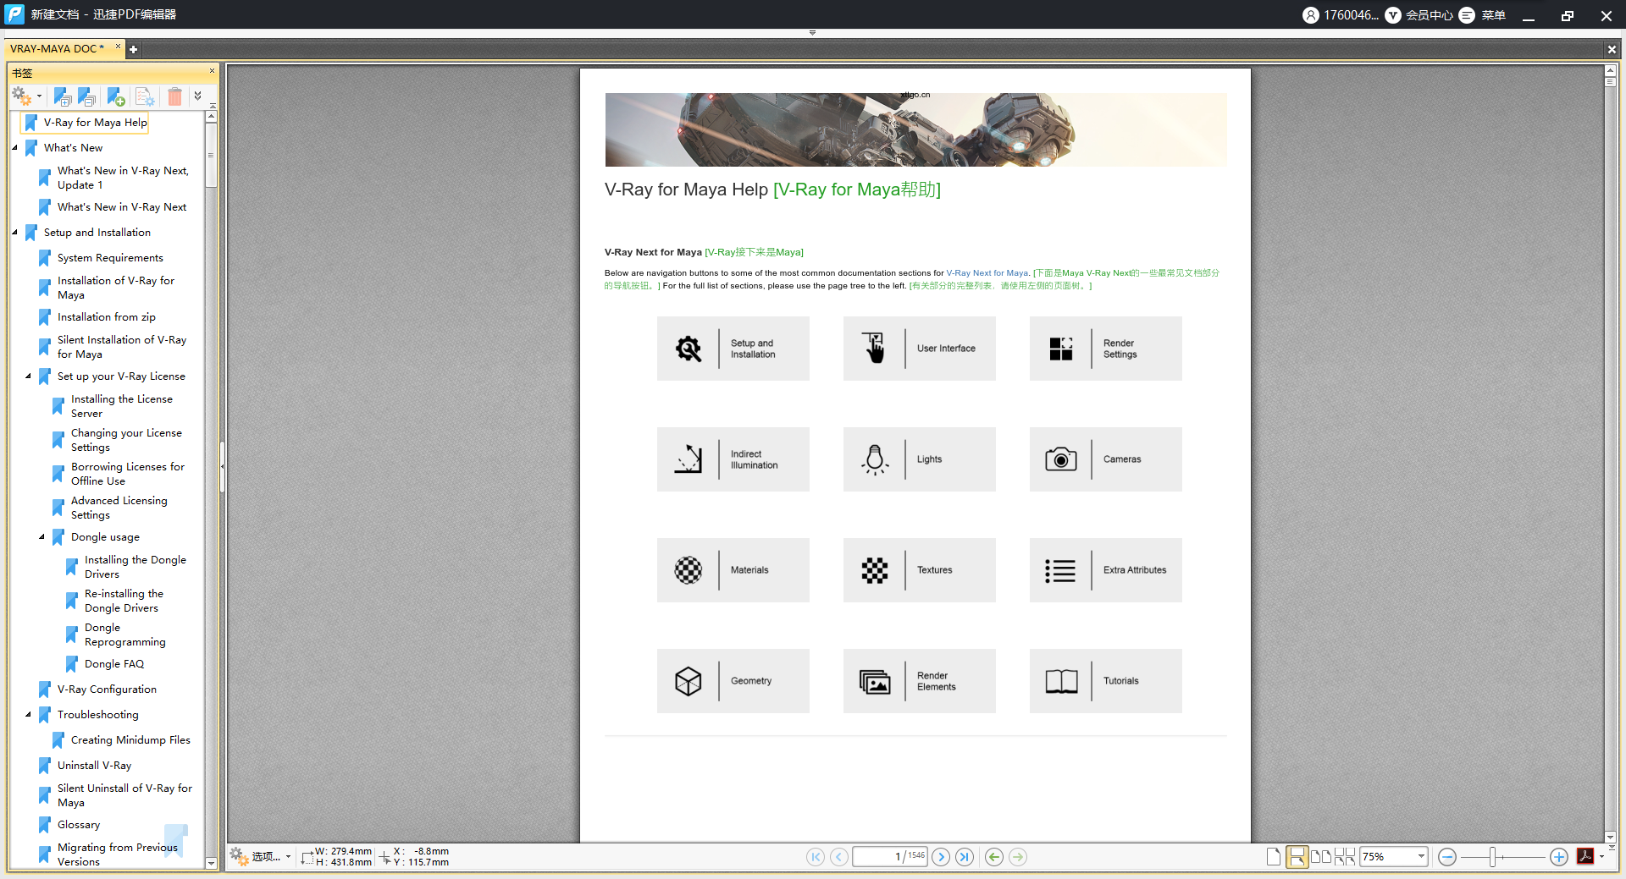Switch to single page layout
Image resolution: width=1626 pixels, height=879 pixels.
(1274, 857)
